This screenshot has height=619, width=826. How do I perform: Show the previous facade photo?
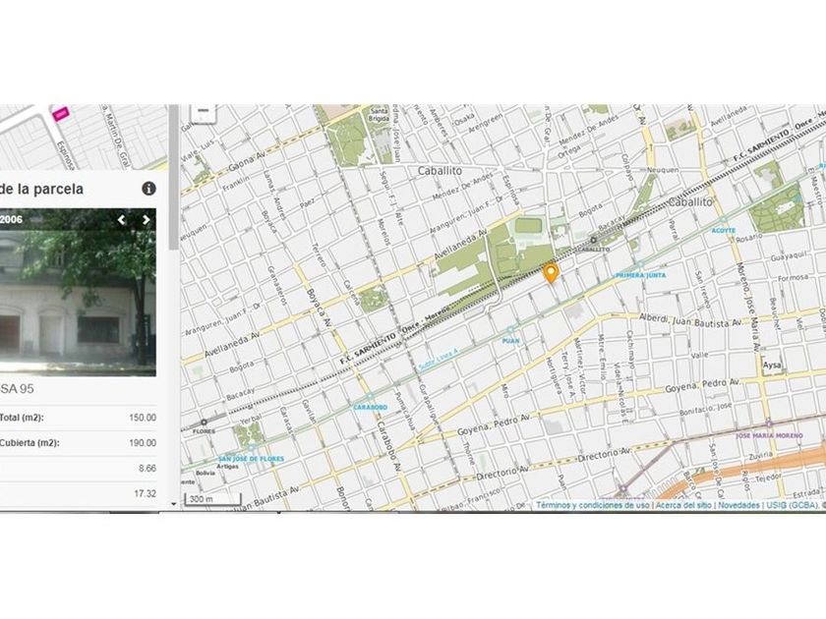121,219
